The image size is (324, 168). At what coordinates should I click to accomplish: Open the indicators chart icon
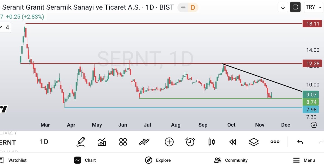102,142
